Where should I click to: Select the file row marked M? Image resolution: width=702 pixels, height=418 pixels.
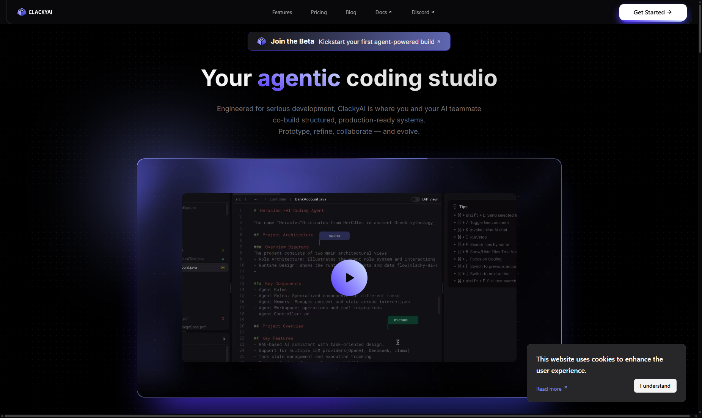point(205,268)
